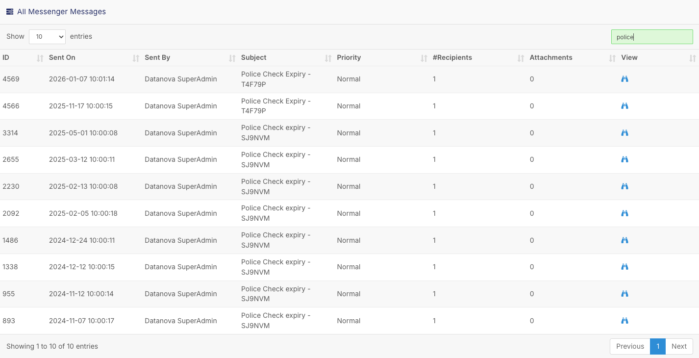Image resolution: width=699 pixels, height=358 pixels.
Task: Click the sent date 2024-12-24 10:00:11
Action: coord(82,240)
